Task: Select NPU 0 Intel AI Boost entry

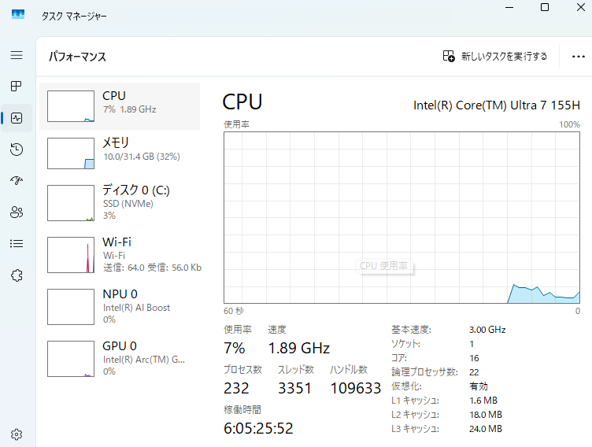Action: coord(120,307)
